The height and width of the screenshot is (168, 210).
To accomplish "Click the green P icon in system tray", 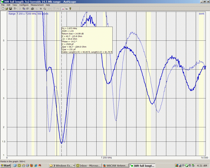I will 187,166.
